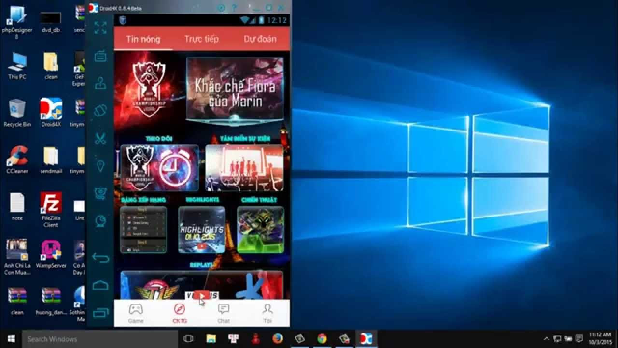Switch to the Trực tiếp tab
This screenshot has width=618, height=348.
point(201,39)
